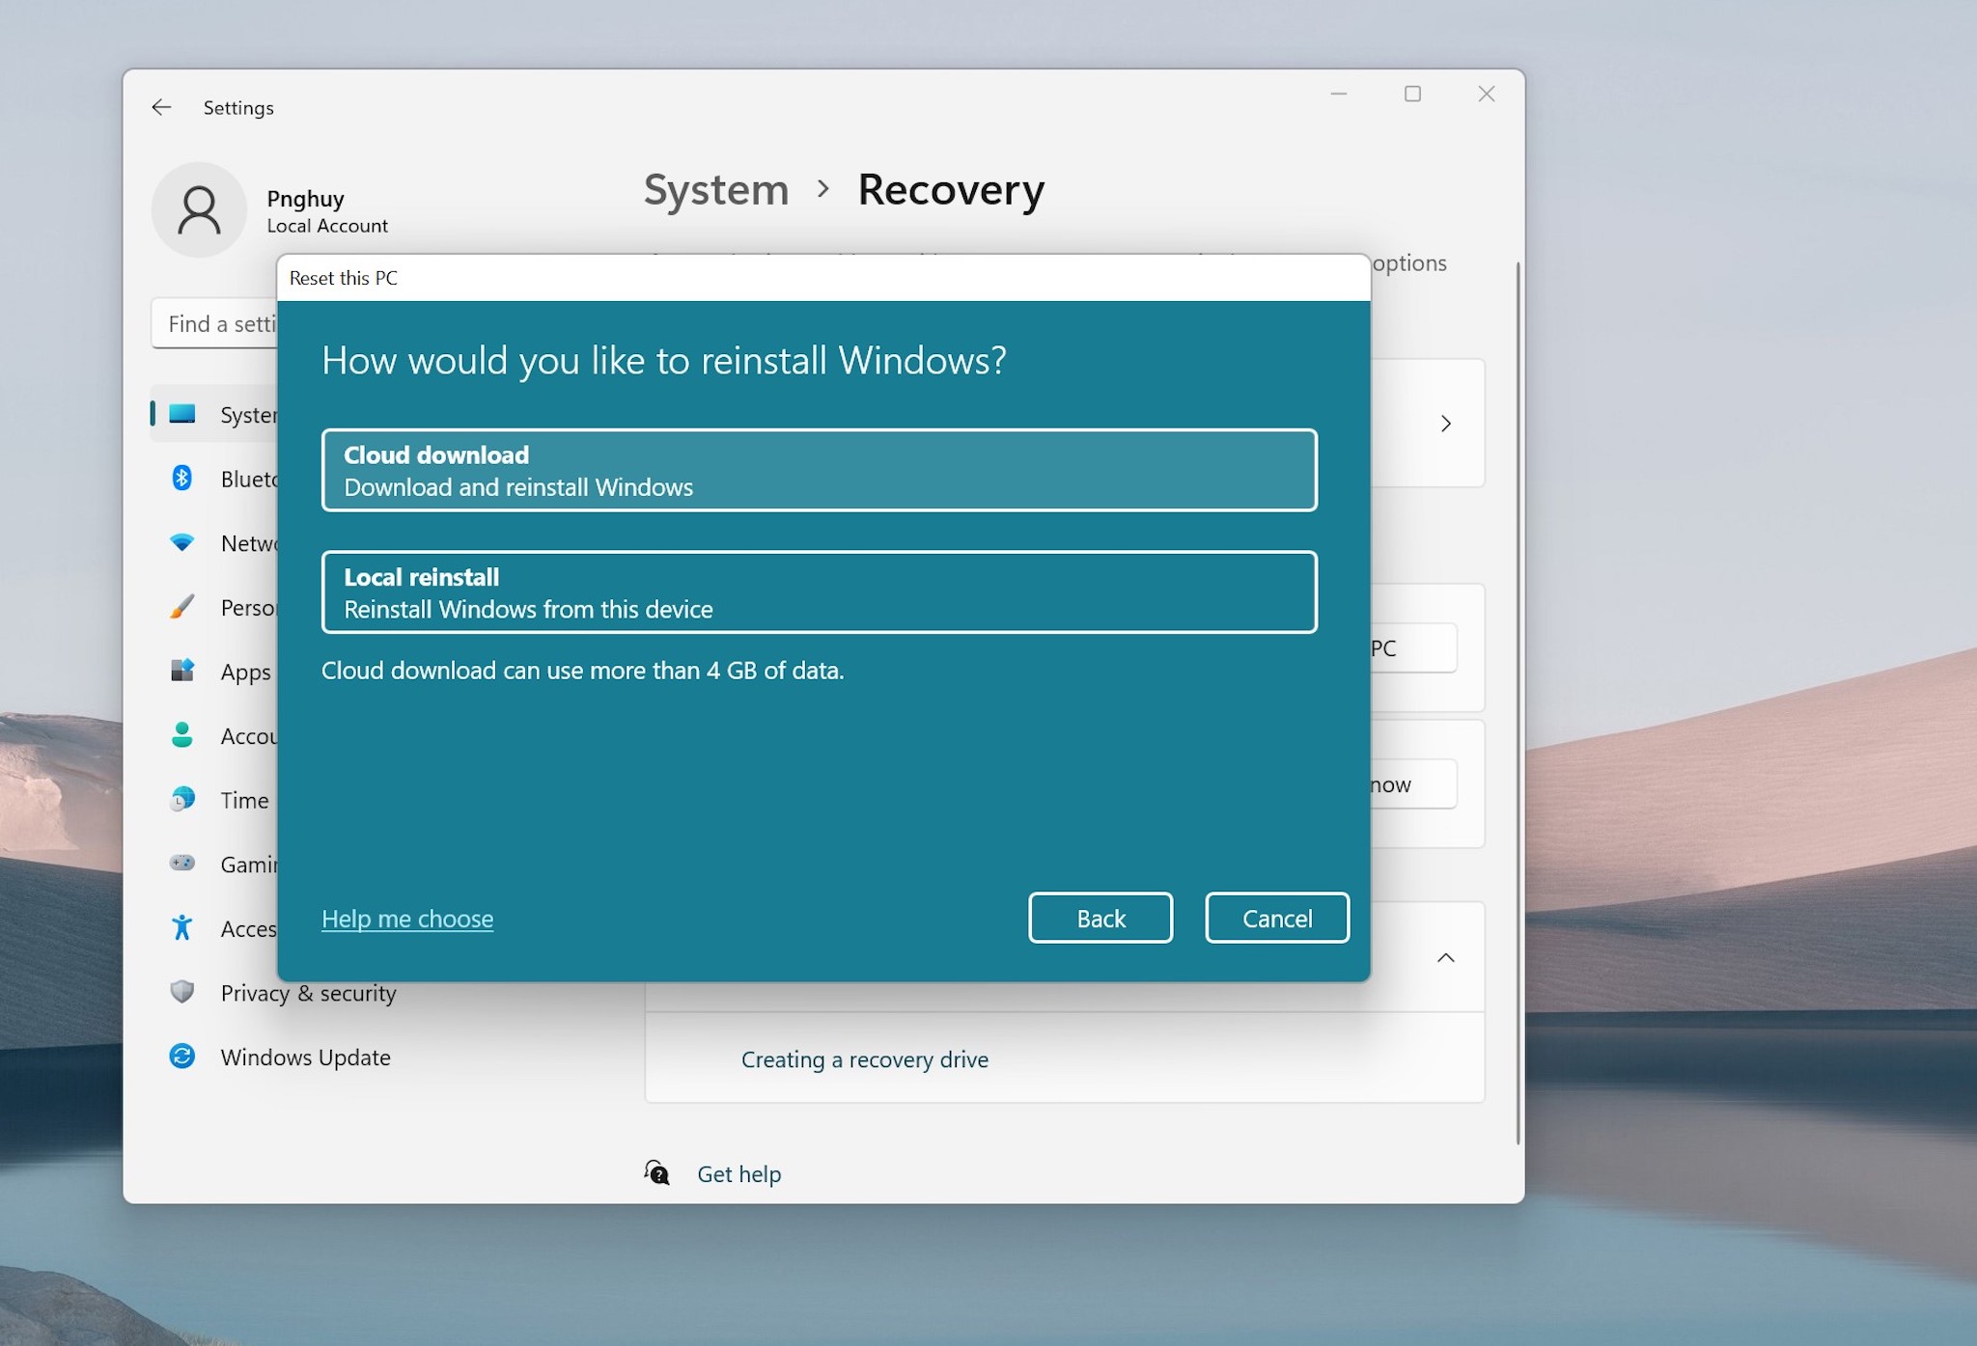Click the Gaming controller icon
This screenshot has width=1977, height=1346.
182,864
